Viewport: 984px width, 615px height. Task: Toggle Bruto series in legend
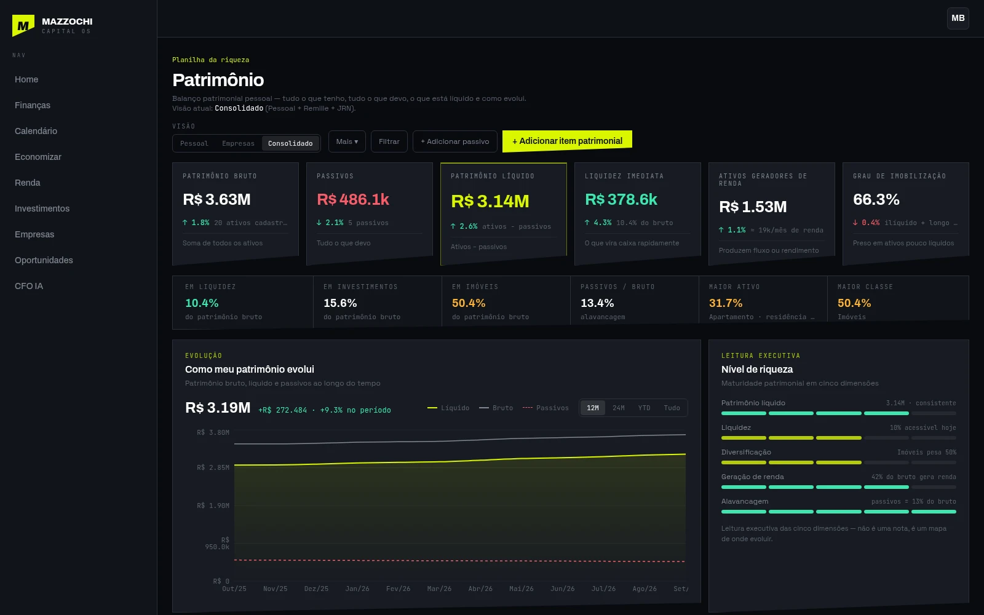coord(496,408)
